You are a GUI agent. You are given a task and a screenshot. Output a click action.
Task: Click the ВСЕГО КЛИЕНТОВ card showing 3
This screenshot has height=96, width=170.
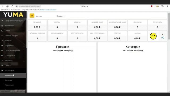77,36
